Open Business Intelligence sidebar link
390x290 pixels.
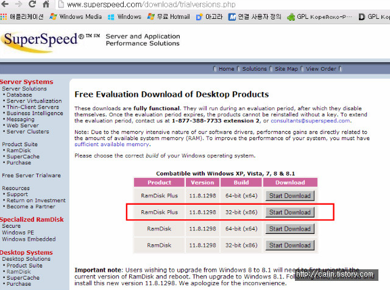pos(35,113)
